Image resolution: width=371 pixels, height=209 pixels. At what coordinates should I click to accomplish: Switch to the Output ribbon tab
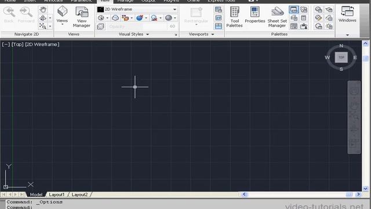pyautogui.click(x=148, y=1)
